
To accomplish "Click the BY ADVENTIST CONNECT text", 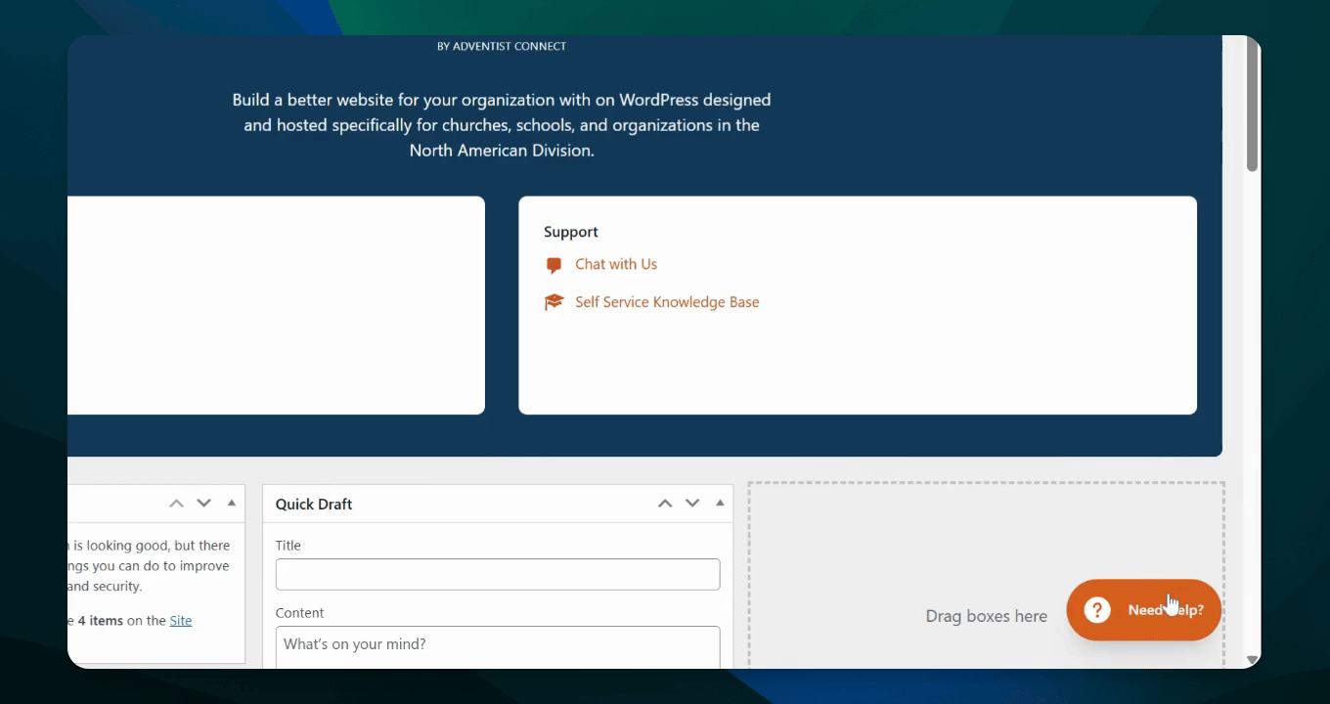I will (x=502, y=46).
